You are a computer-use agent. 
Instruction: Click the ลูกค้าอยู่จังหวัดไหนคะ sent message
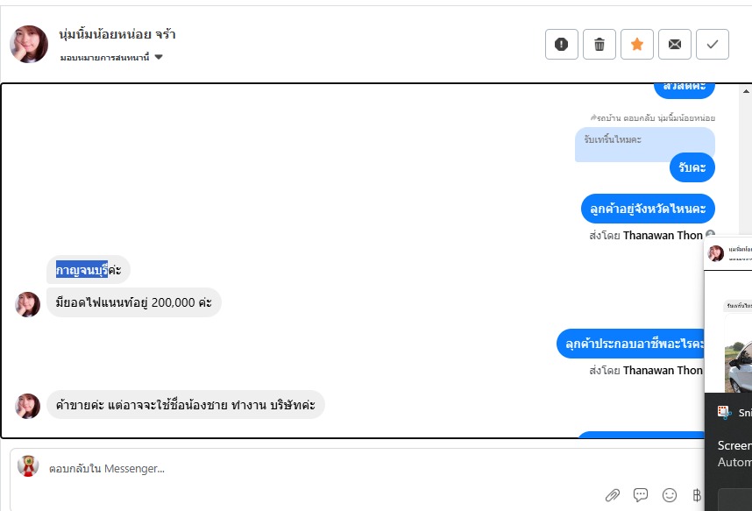tap(648, 209)
